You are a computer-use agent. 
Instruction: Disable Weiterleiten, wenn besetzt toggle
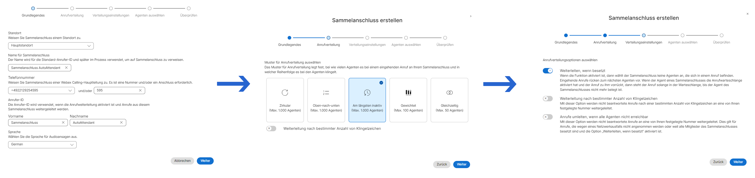click(548, 71)
